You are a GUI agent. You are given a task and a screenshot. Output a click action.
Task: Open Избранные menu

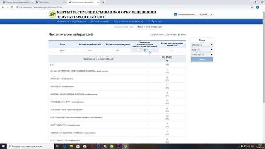(155, 22)
